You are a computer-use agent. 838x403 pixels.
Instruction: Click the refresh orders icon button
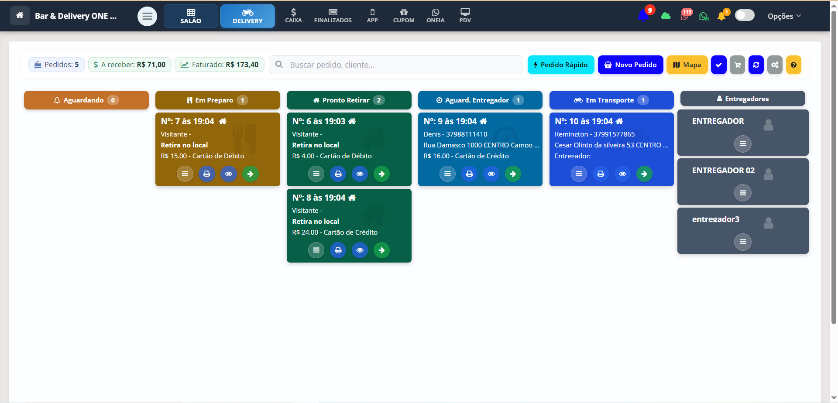pos(756,65)
